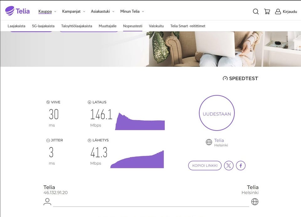
Task: Go to Laajakaista tab
Action: point(16,26)
